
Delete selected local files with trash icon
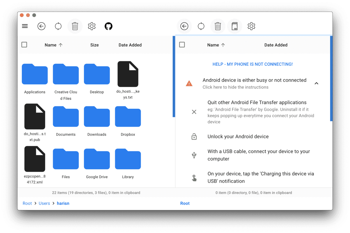click(75, 26)
